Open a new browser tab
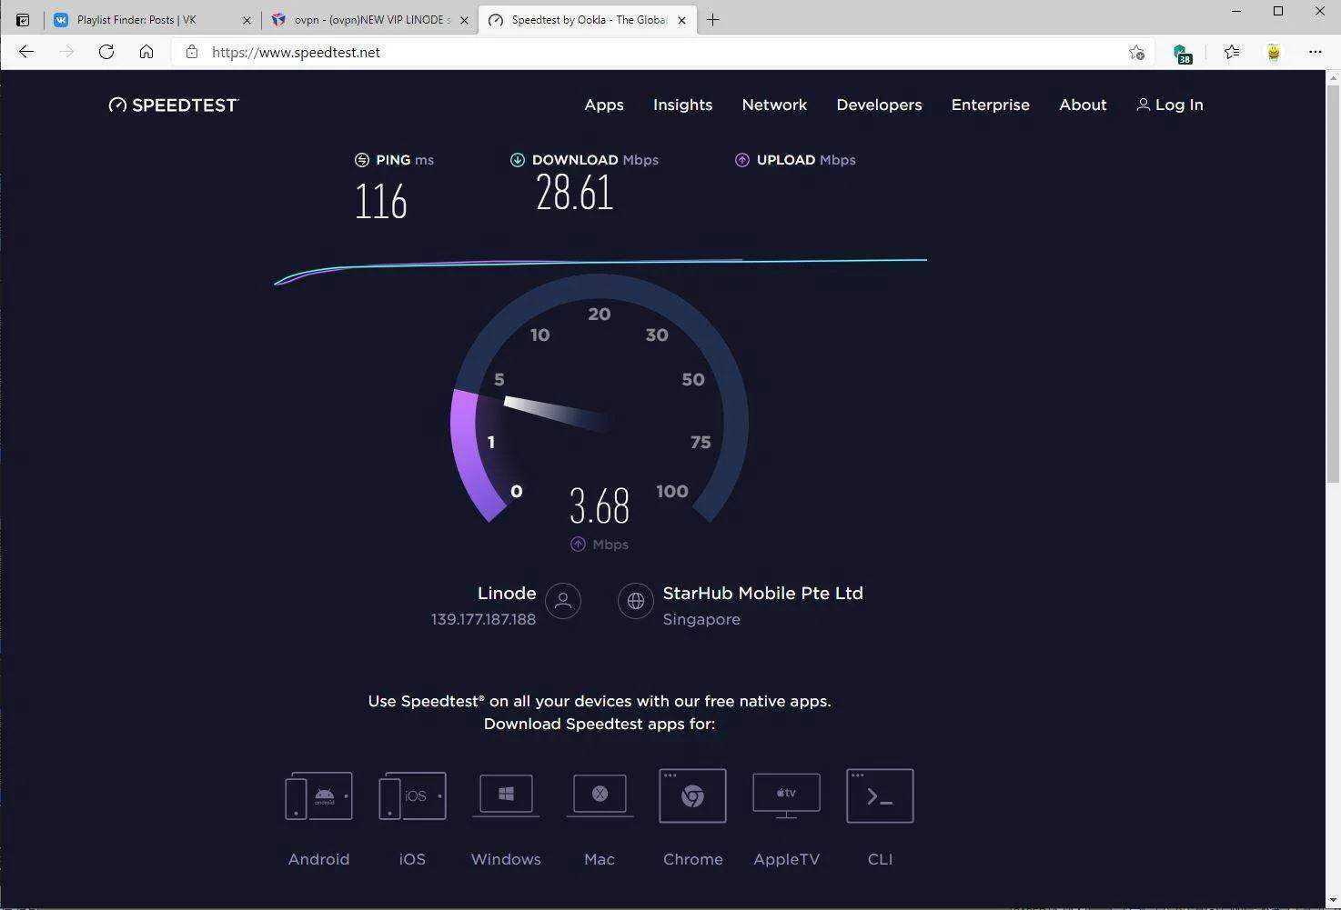Image resolution: width=1341 pixels, height=910 pixels. [x=713, y=20]
